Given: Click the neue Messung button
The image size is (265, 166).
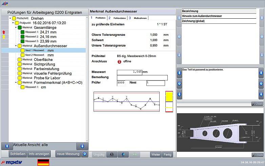Looking at the screenshot, I should pos(68,154).
